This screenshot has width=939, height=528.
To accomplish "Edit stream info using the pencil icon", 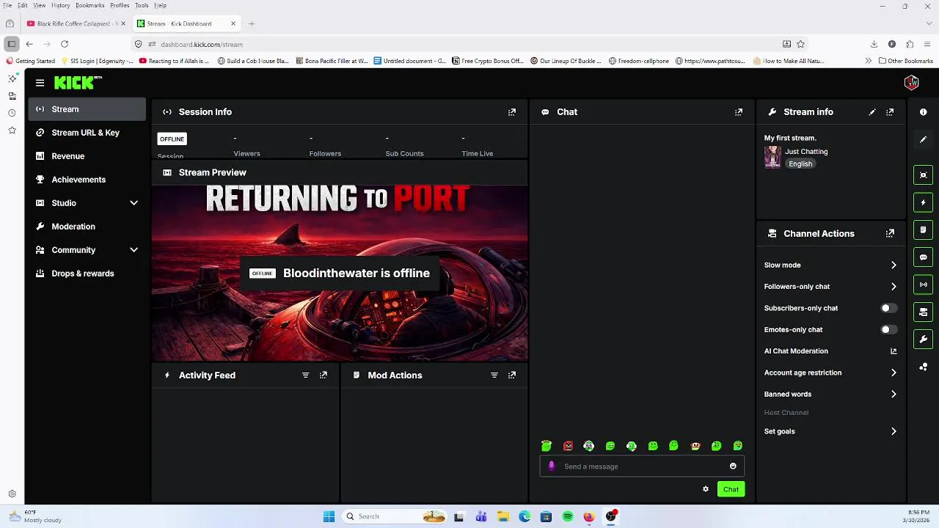I will pyautogui.click(x=872, y=112).
